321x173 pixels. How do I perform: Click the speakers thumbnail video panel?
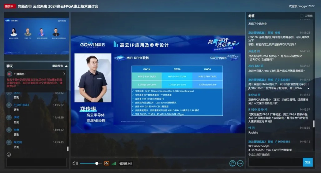pyautogui.click(x=37, y=36)
